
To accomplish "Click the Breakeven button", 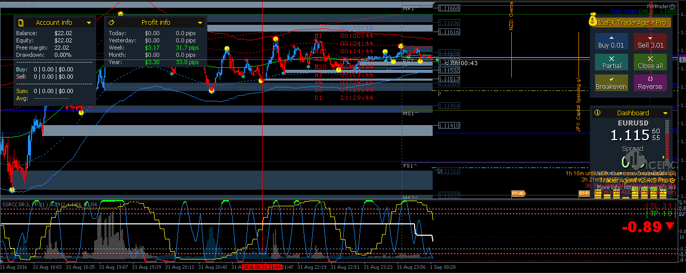I will click(611, 83).
